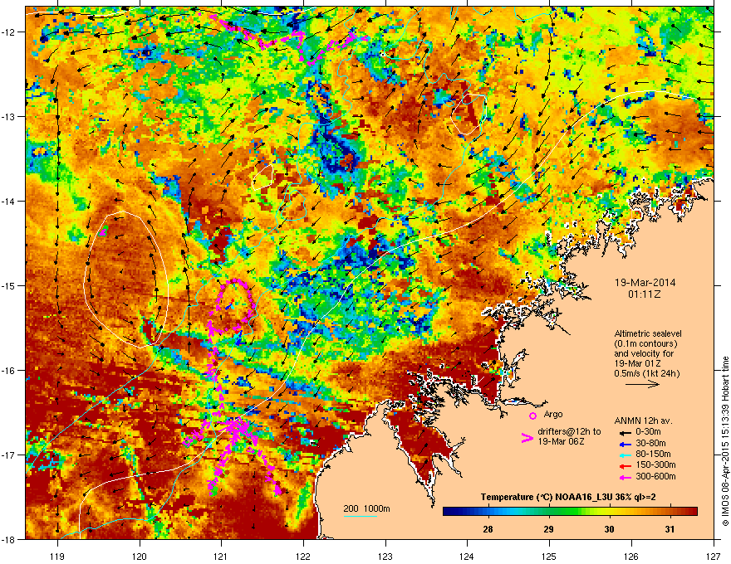Click the '30-80m' depth label
This screenshot has height=564, width=731.
coord(650,443)
